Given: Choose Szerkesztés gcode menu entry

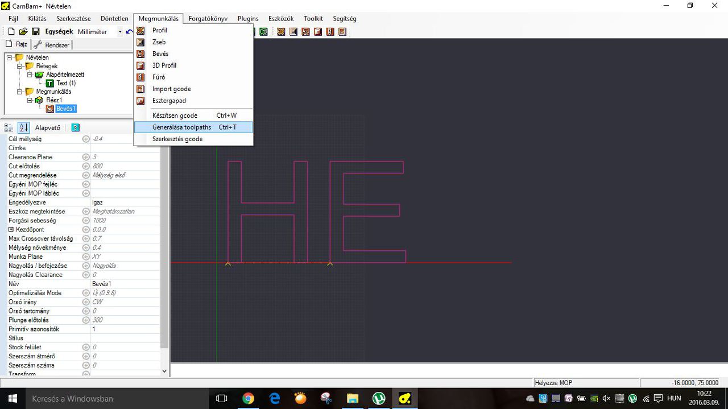Looking at the screenshot, I should coord(193,139).
